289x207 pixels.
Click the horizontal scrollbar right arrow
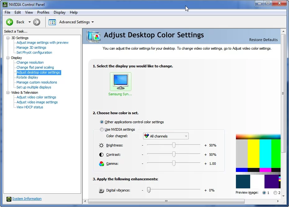click(278, 201)
